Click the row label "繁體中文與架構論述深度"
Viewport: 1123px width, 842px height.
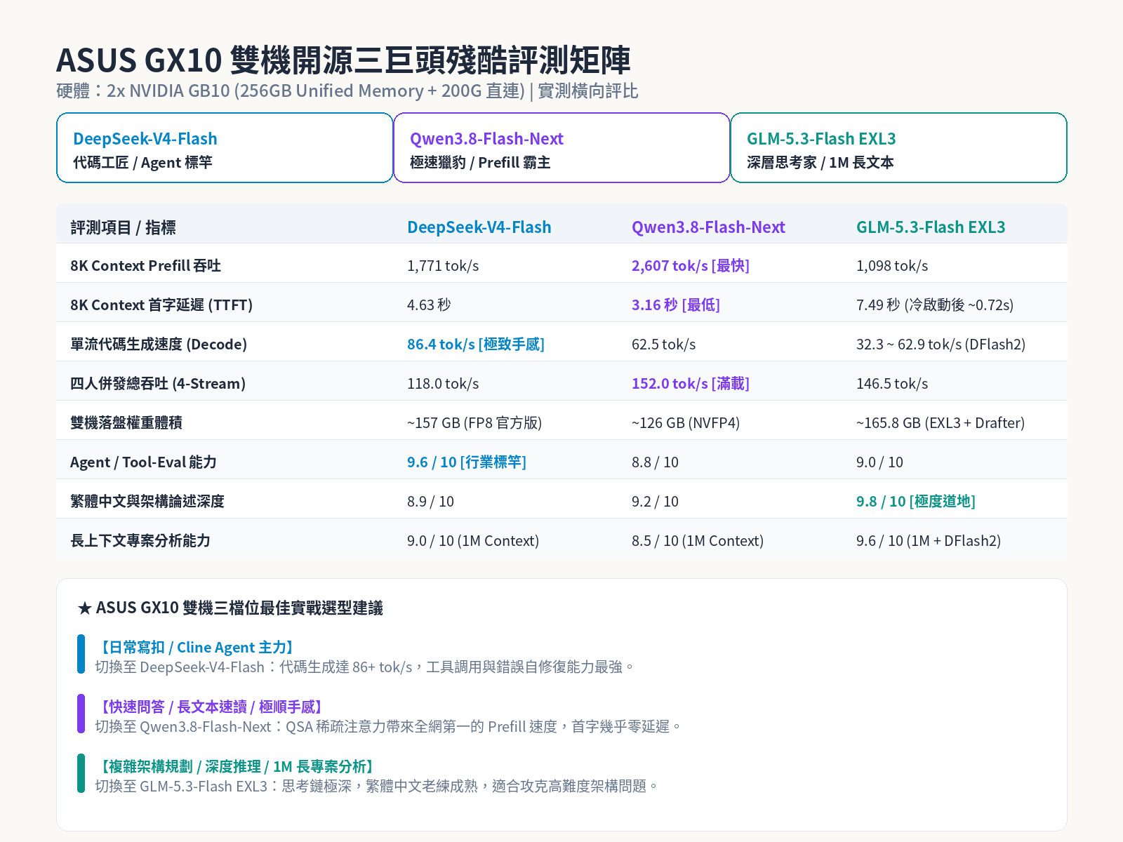(147, 502)
